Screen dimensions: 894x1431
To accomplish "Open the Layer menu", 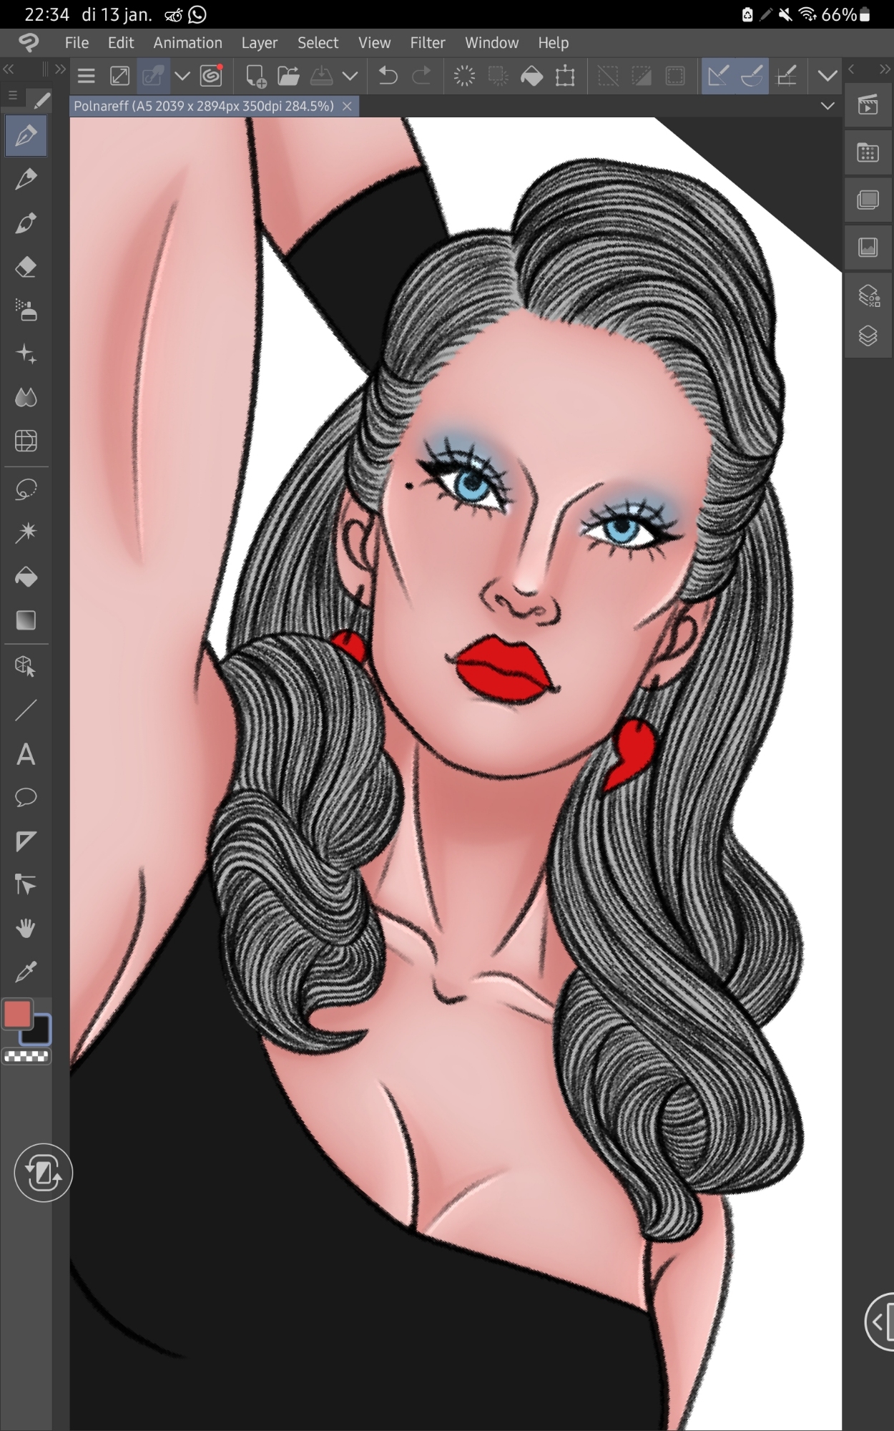I will click(x=259, y=43).
